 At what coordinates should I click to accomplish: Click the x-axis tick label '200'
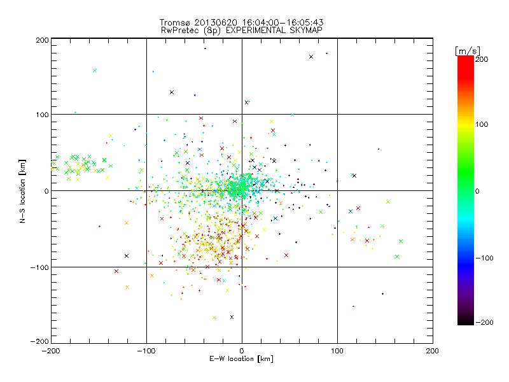click(x=433, y=351)
